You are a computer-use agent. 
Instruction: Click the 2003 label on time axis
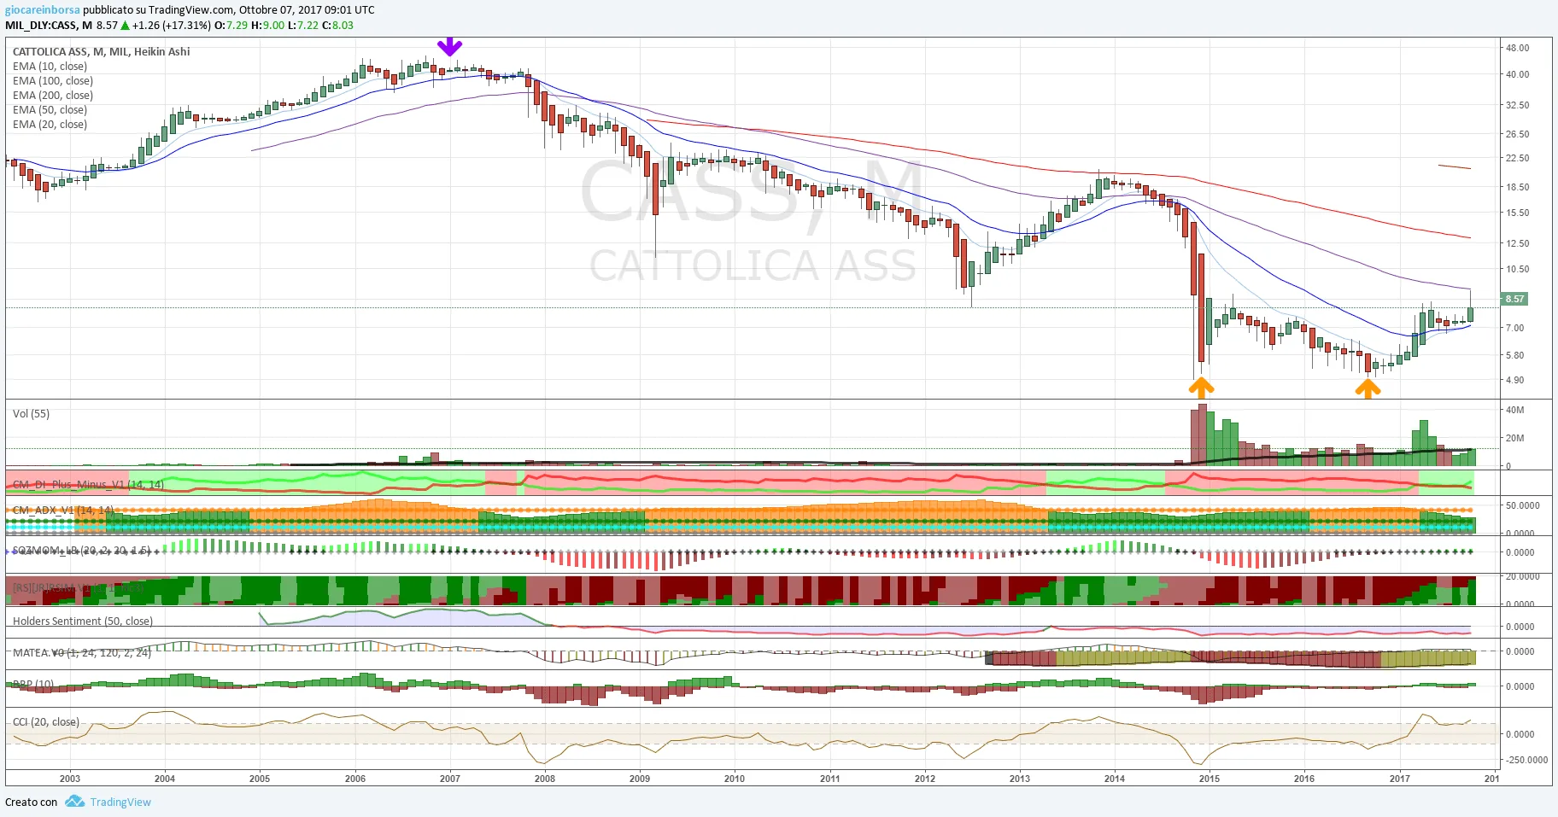click(70, 779)
